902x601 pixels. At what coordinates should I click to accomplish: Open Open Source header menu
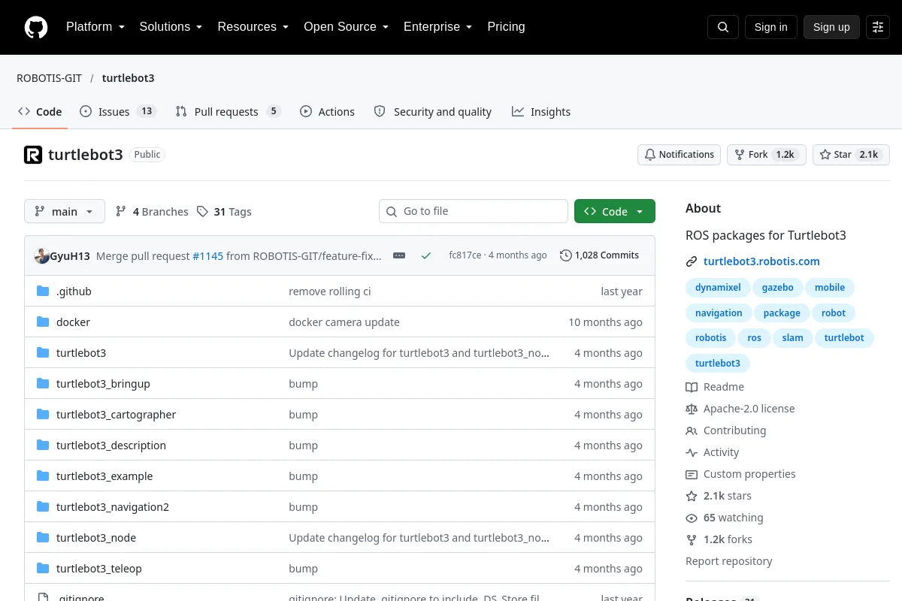346,27
